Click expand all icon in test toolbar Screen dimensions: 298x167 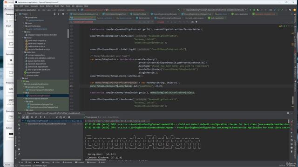41,117
